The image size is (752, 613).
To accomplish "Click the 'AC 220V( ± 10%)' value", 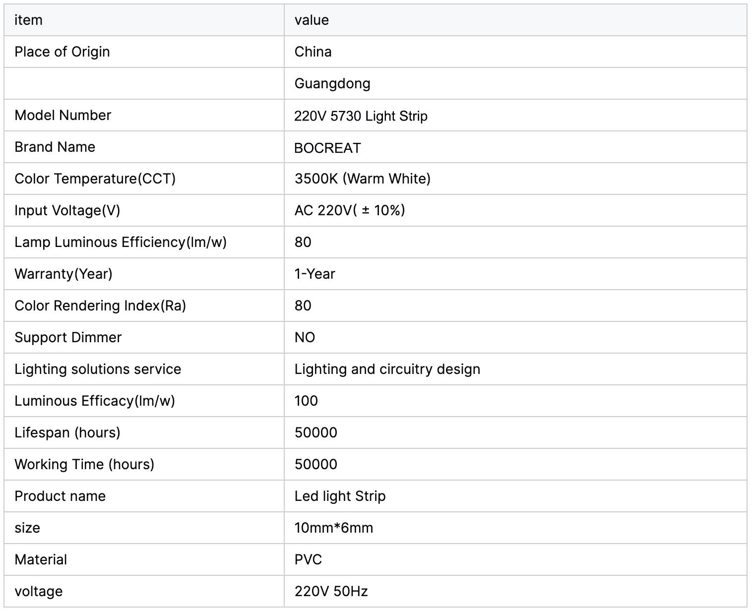I will tap(350, 211).
